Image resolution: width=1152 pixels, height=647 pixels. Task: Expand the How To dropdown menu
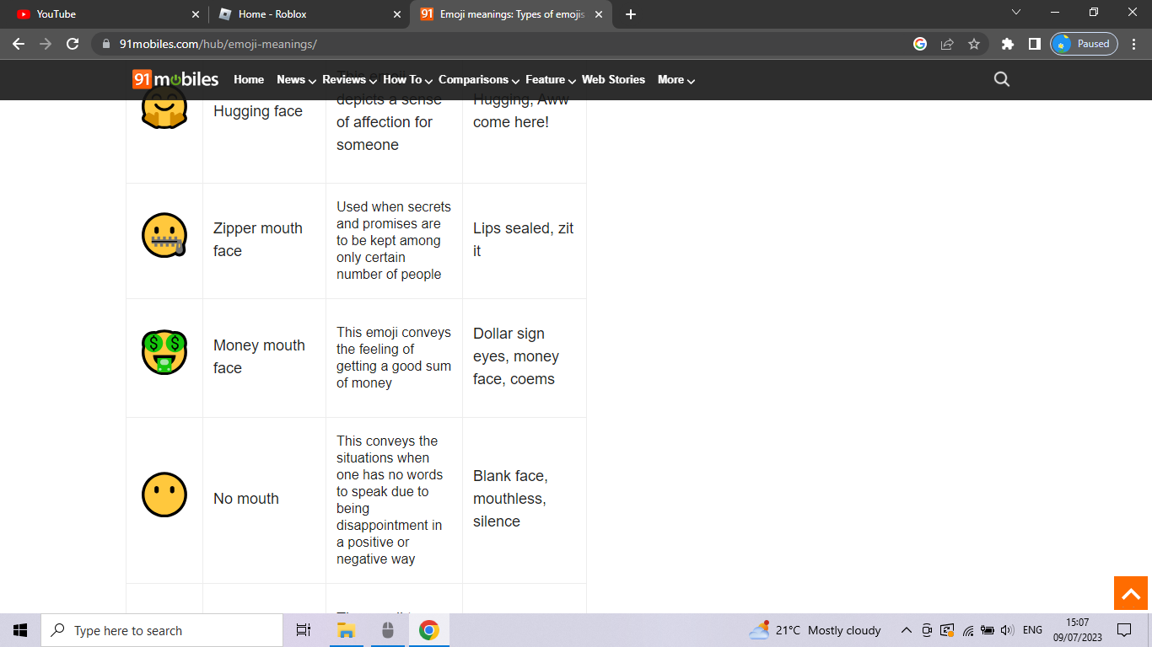tap(407, 79)
